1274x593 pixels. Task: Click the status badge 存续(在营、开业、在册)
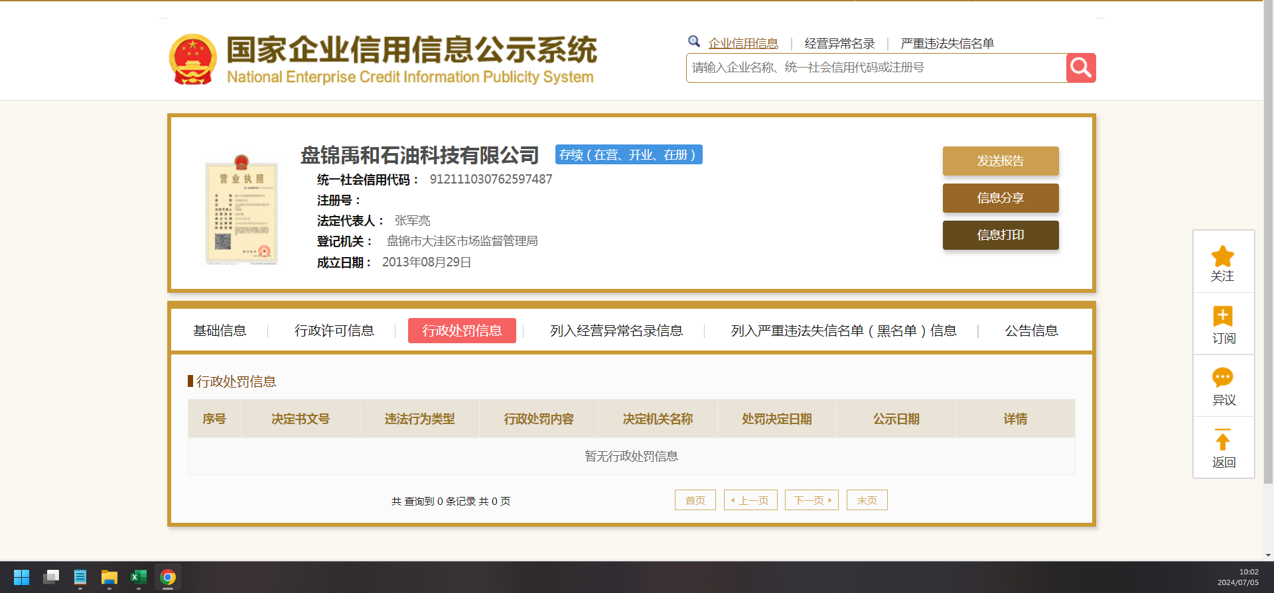[628, 154]
